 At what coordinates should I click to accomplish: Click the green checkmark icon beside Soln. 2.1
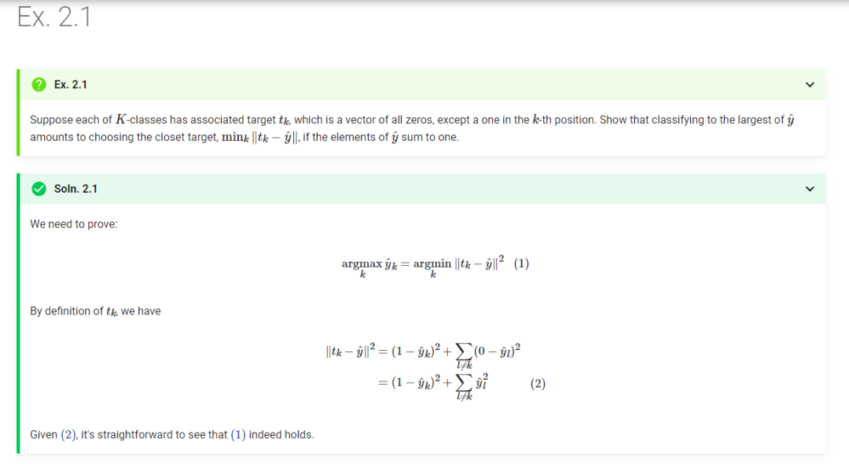[38, 189]
